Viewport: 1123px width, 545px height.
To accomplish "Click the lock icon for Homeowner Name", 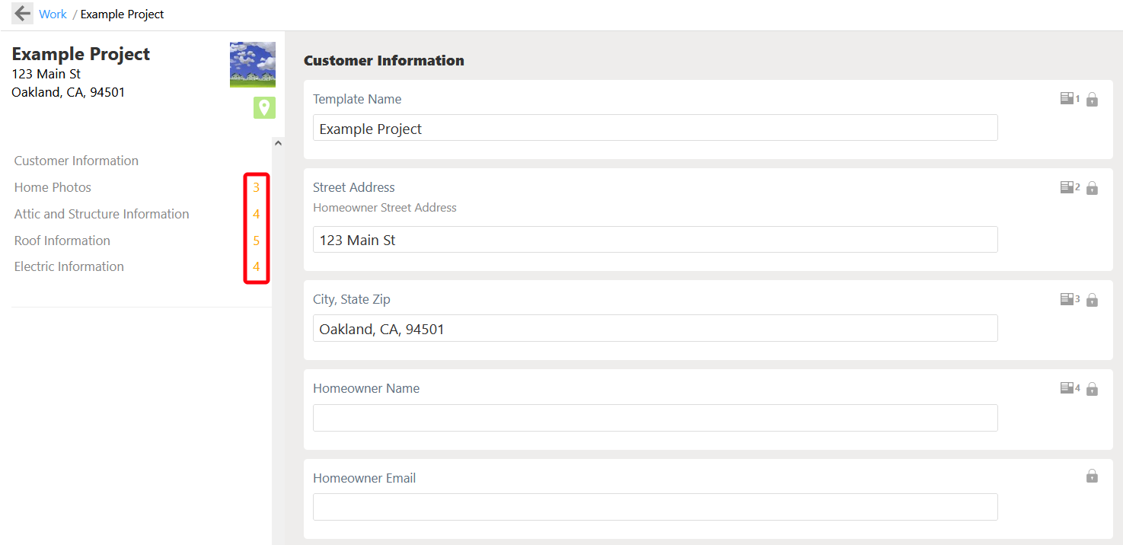I will 1092,388.
